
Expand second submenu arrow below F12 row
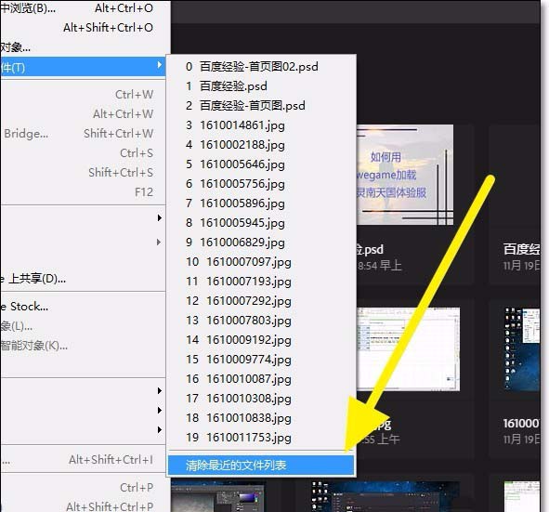[x=160, y=242]
